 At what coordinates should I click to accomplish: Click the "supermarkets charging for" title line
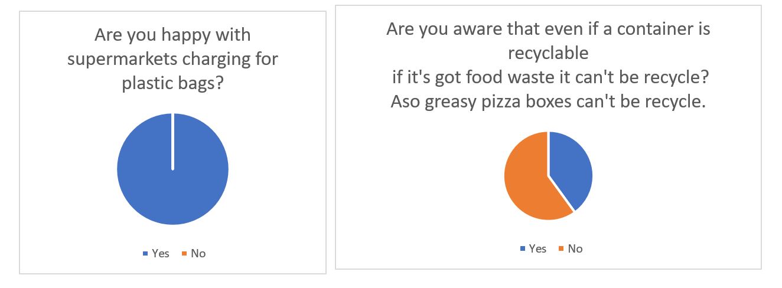click(172, 59)
